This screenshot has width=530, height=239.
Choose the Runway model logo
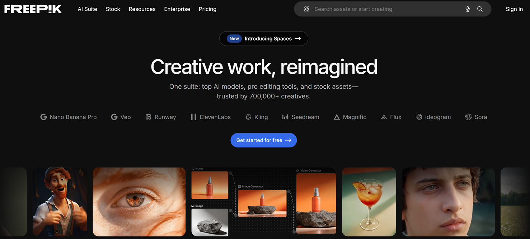[160, 117]
